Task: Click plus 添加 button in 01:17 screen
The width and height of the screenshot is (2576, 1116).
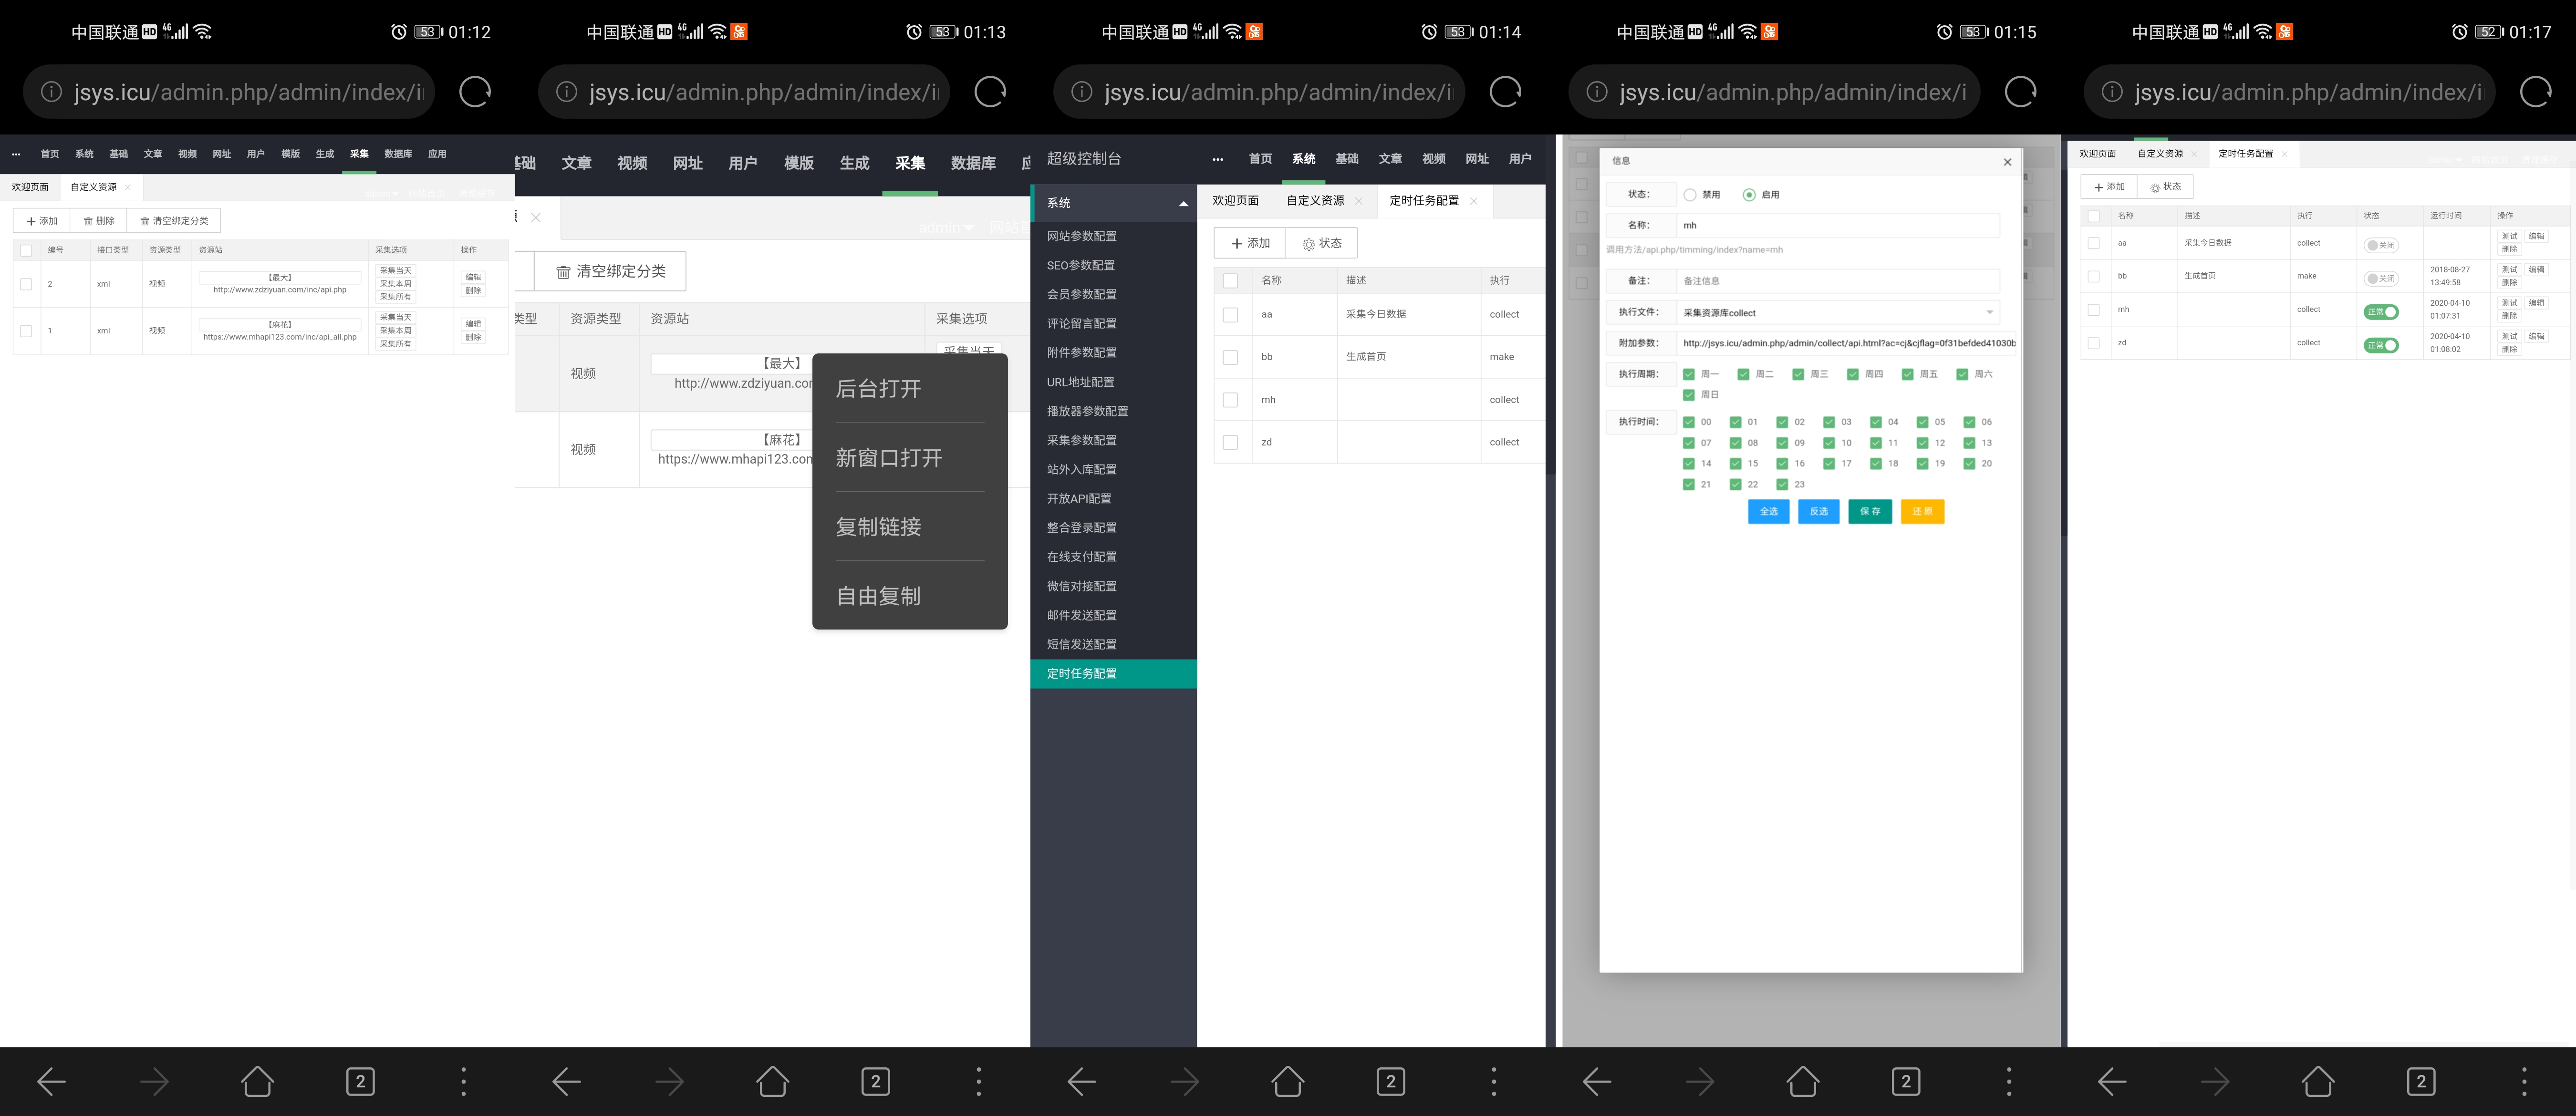Action: tap(2109, 187)
